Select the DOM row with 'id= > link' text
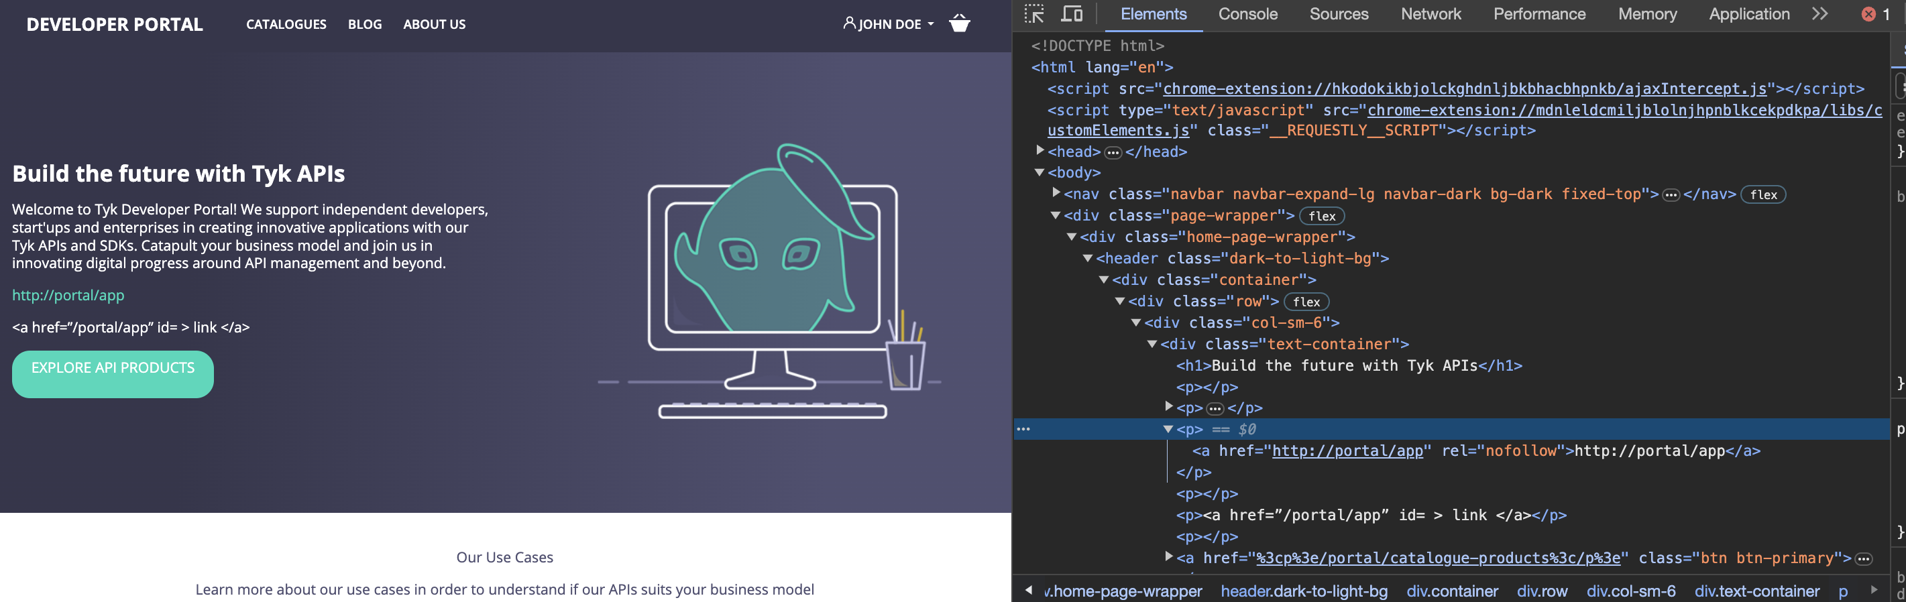The image size is (1906, 602). tap(1371, 515)
